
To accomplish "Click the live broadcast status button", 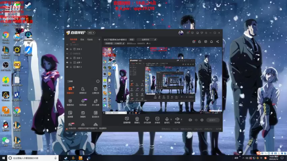I will 213,120.
